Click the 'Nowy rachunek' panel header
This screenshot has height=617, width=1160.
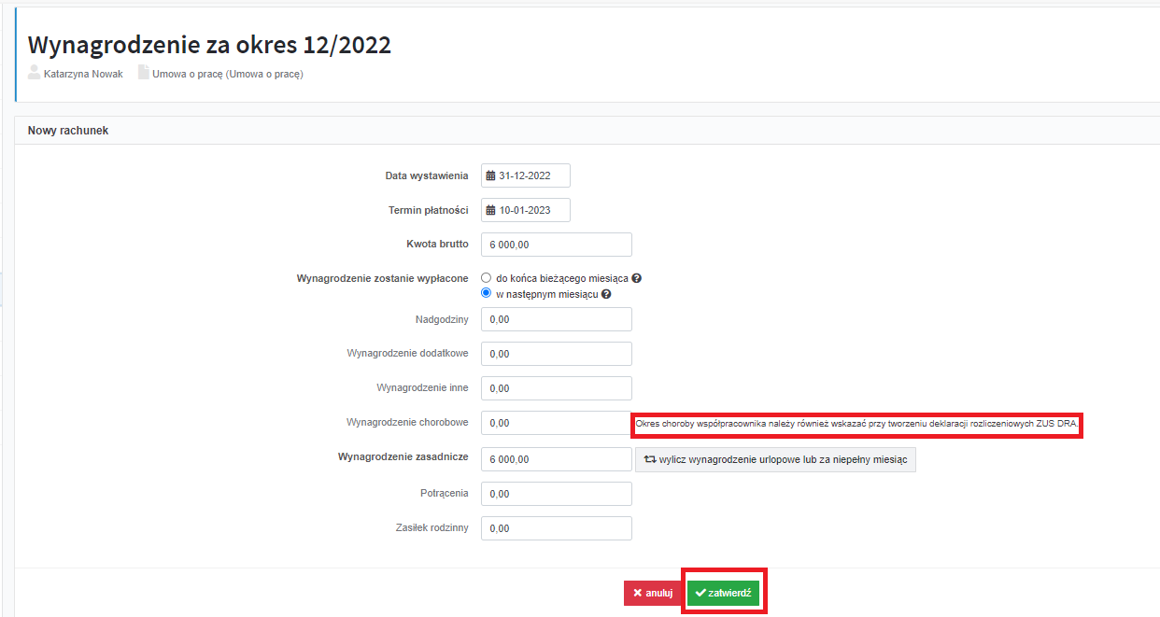[x=587, y=131]
